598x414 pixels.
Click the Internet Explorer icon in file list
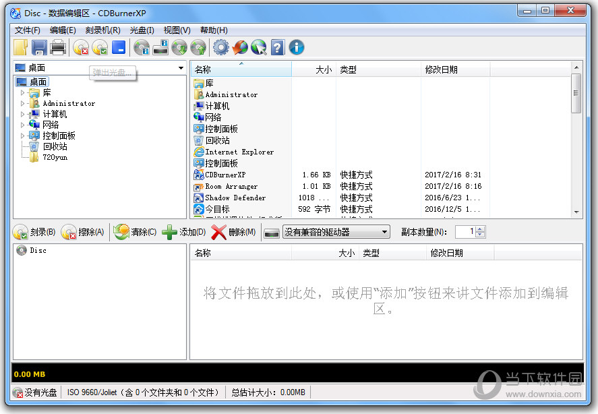pos(199,152)
